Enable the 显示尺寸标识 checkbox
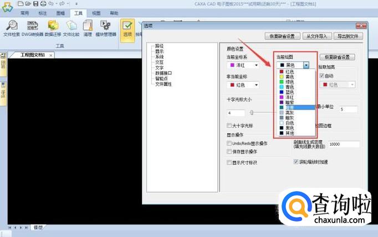 (229, 162)
